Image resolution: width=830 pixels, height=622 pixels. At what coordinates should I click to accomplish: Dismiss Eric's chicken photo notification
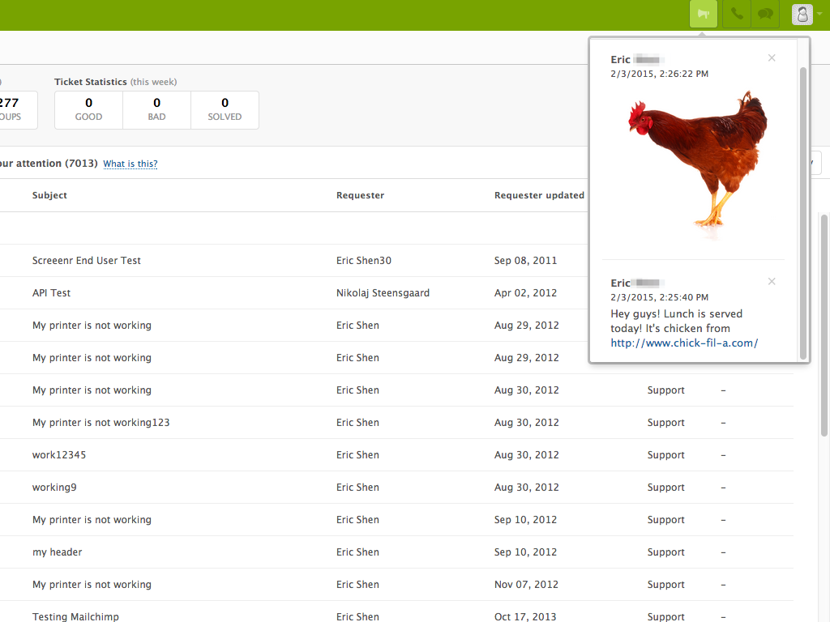coord(771,58)
